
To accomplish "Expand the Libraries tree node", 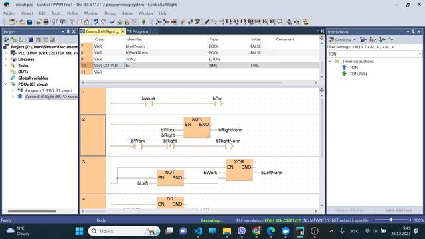I will click(x=5, y=59).
